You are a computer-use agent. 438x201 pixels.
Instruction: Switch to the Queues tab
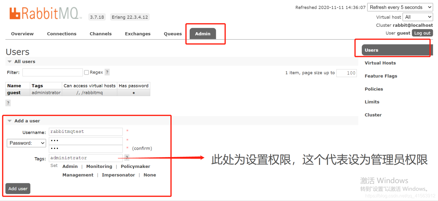tap(173, 34)
